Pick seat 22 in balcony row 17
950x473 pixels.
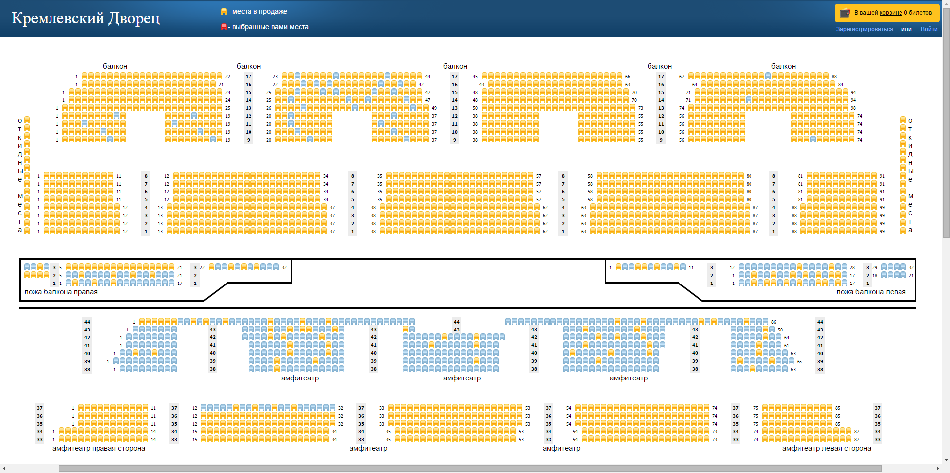(x=220, y=76)
